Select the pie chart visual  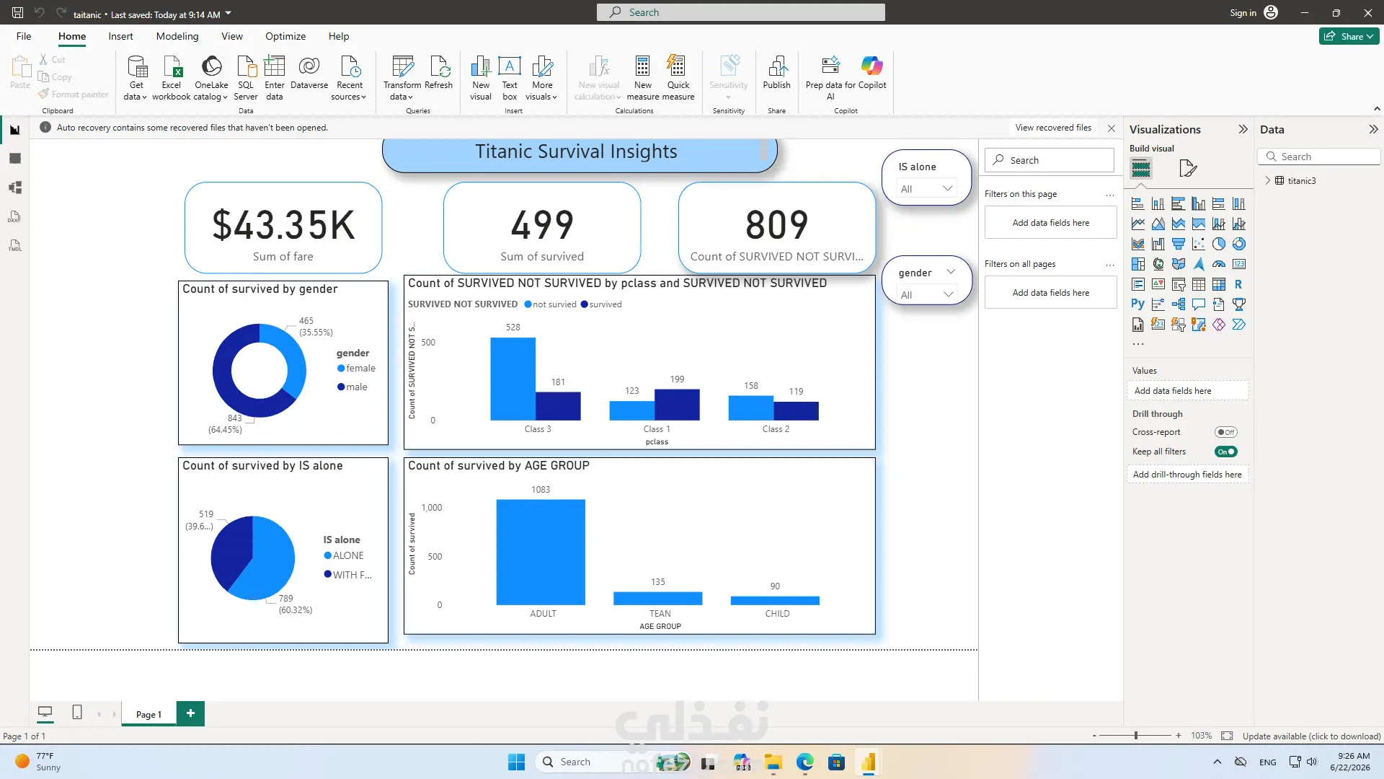point(1219,245)
